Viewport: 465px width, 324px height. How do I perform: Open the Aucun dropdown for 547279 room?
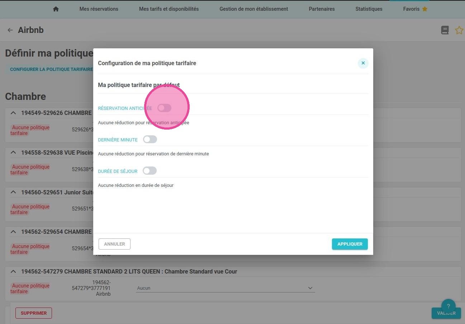coord(225,288)
